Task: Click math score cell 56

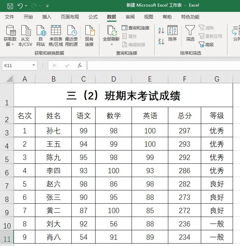Action: point(114,224)
